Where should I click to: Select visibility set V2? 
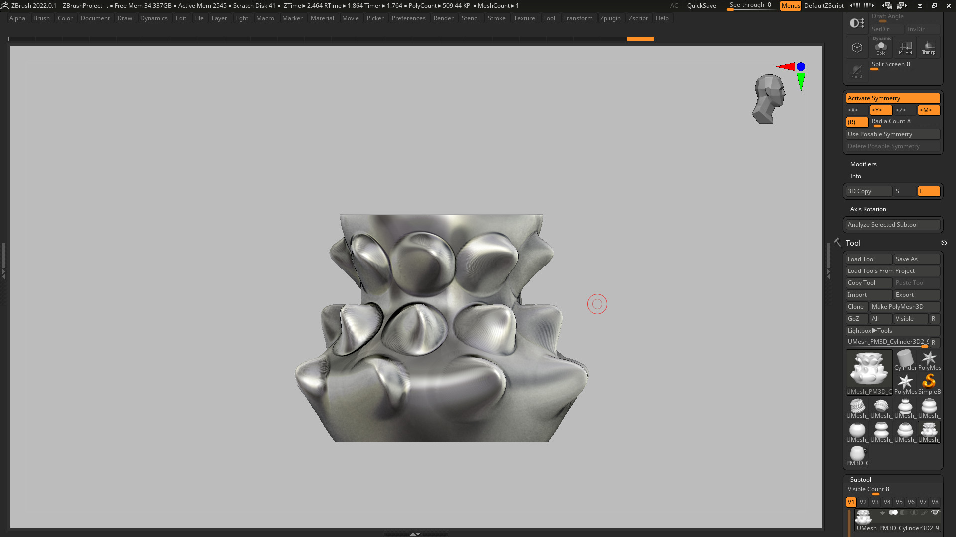coord(863,502)
